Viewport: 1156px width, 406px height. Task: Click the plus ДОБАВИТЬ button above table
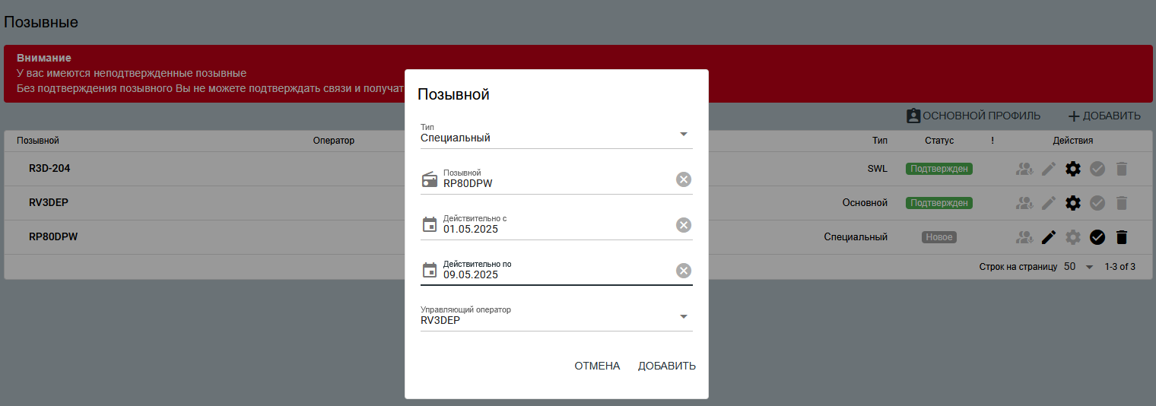coord(1104,116)
